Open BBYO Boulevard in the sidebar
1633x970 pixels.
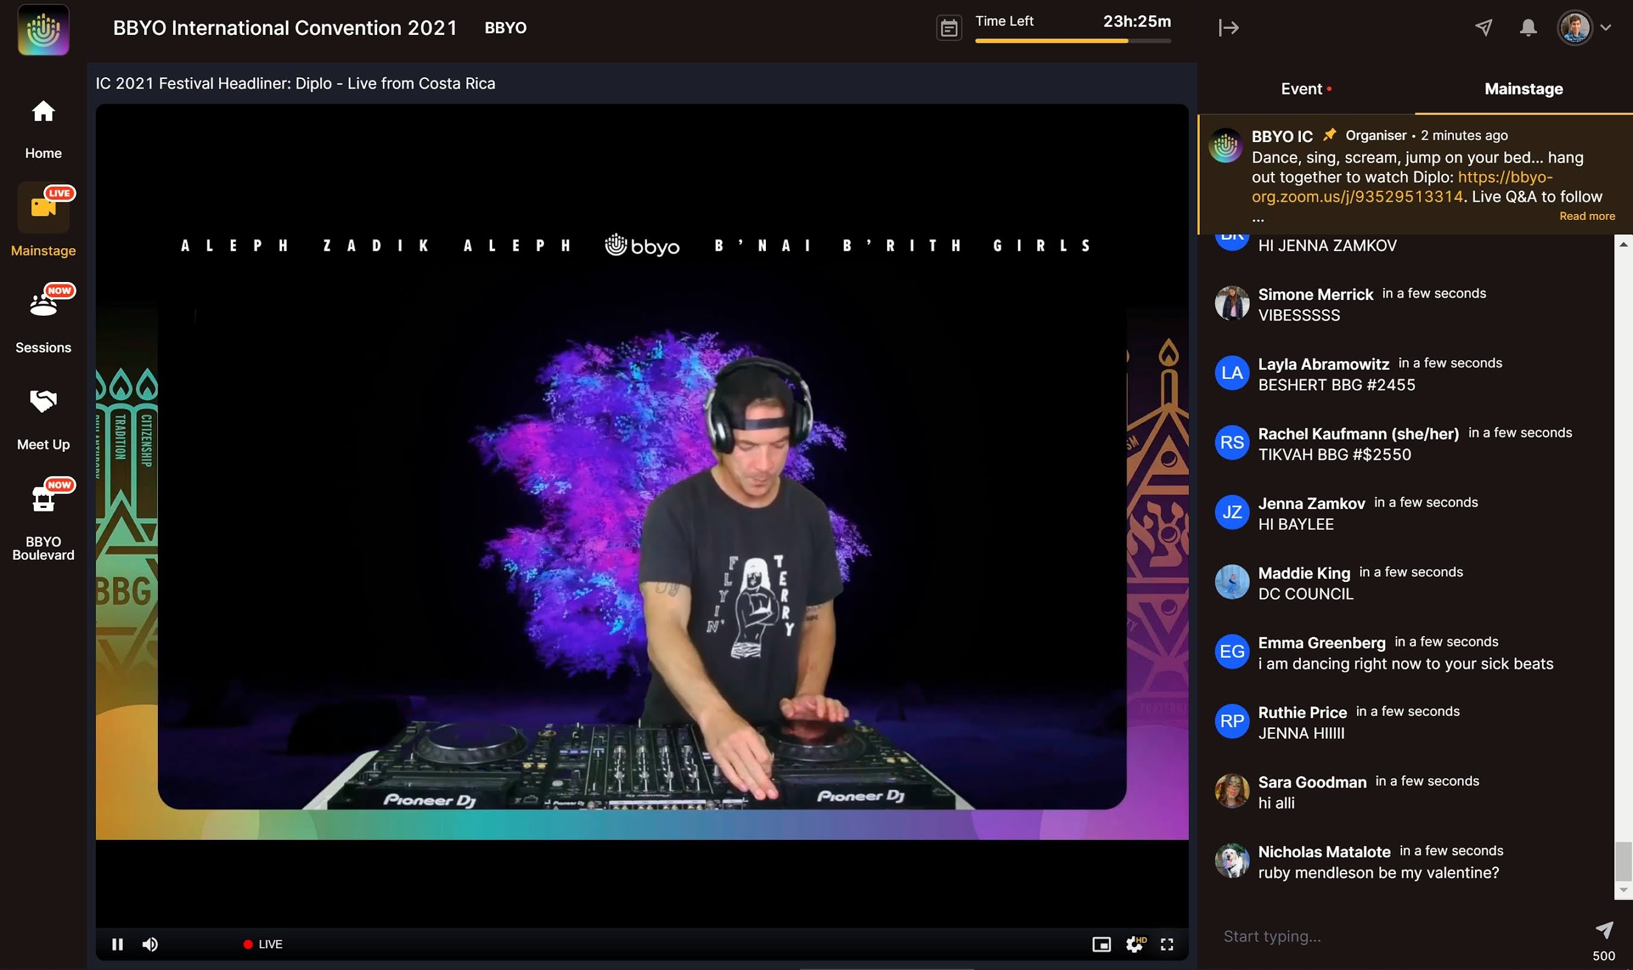(x=43, y=521)
